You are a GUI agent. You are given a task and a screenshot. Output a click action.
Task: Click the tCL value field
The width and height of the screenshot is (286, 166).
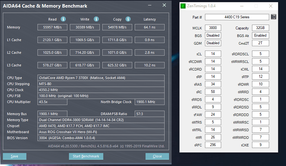(213, 54)
